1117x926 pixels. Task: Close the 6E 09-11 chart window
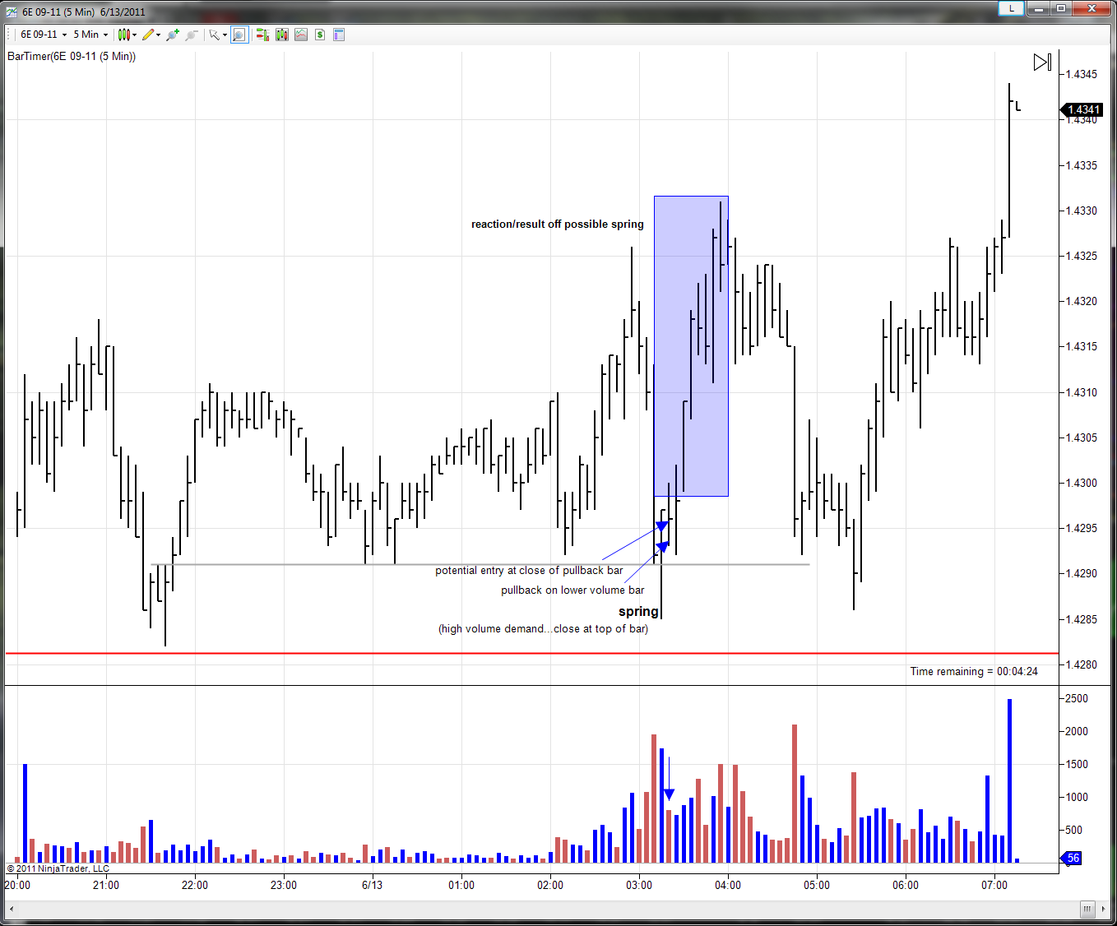click(1092, 8)
